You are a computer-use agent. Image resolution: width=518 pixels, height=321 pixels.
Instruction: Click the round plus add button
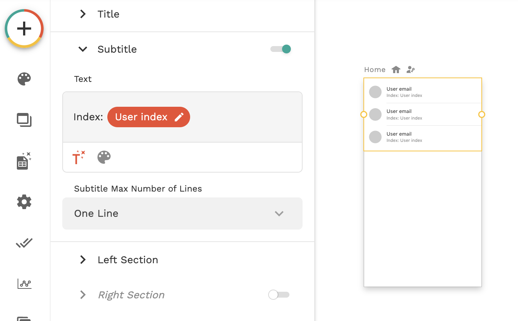pyautogui.click(x=24, y=29)
